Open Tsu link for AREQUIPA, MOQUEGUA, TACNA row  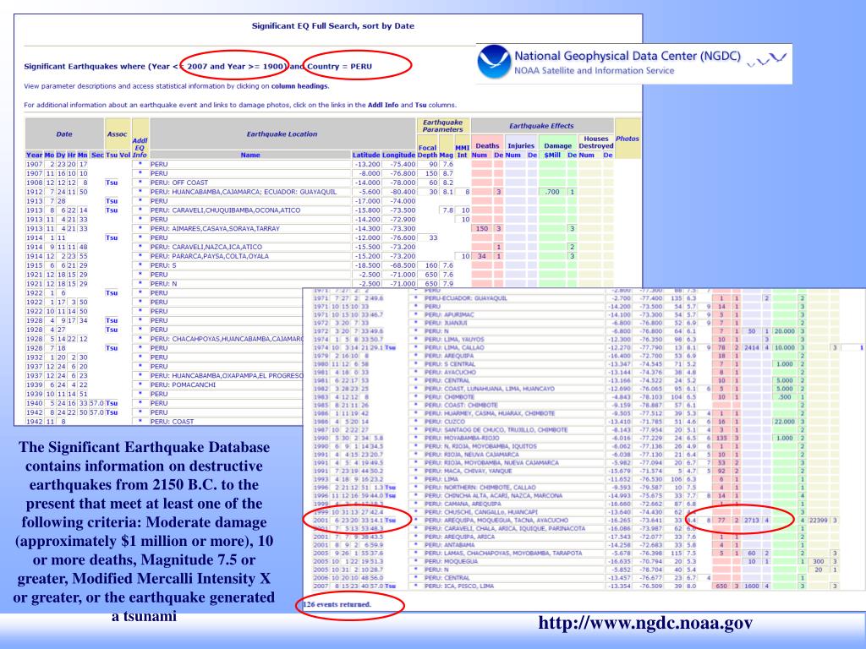pos(391,521)
